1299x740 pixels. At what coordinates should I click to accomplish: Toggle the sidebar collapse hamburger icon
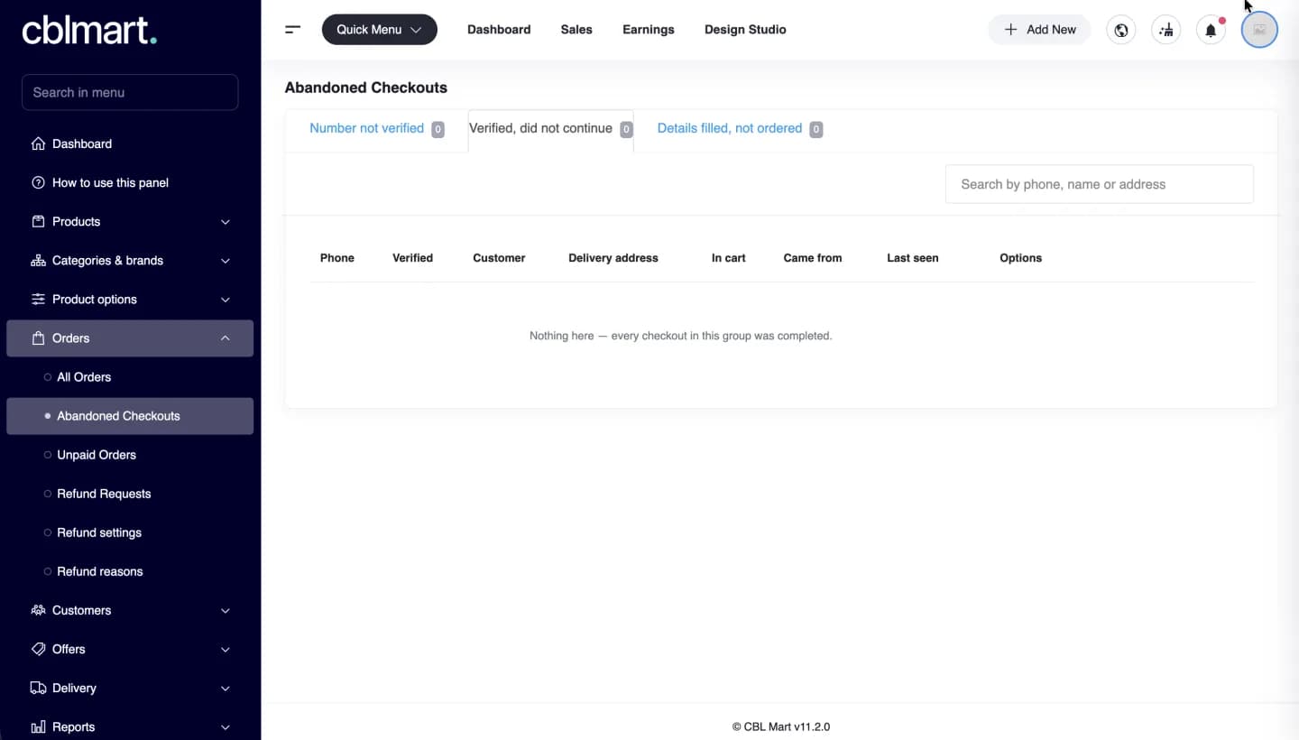[x=292, y=30]
